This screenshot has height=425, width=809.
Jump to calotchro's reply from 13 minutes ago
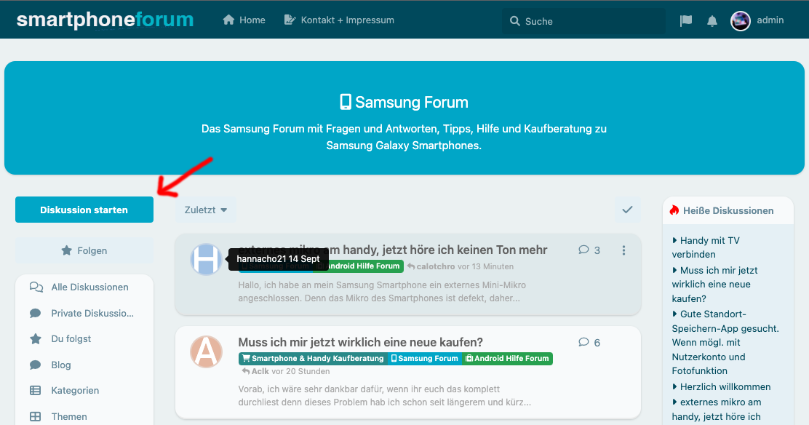tap(461, 266)
